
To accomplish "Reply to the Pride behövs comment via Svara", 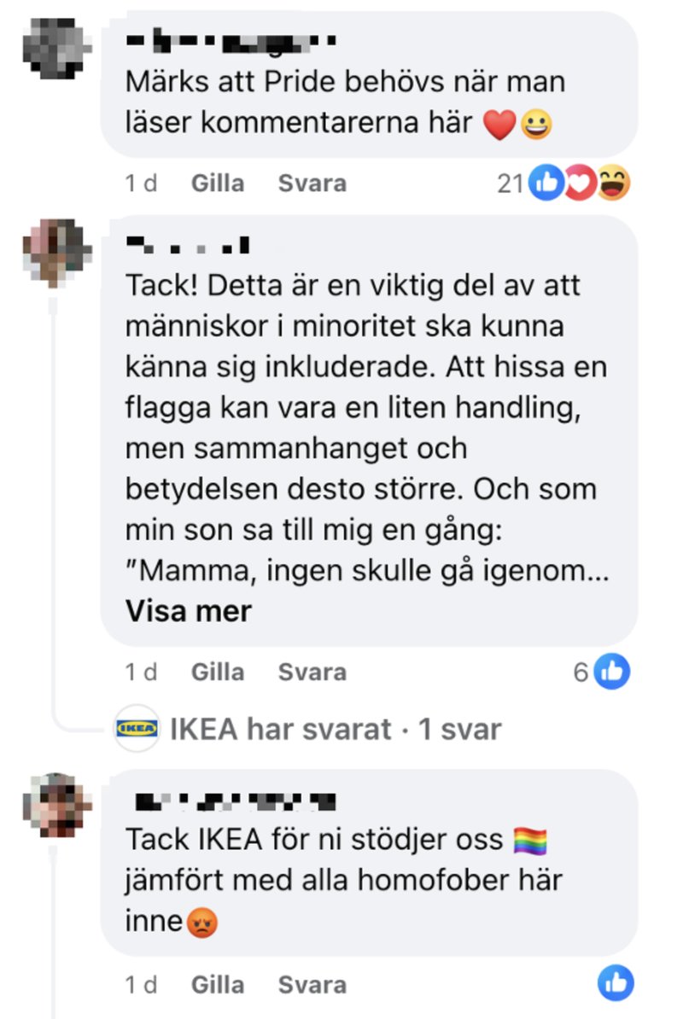I will 312,183.
